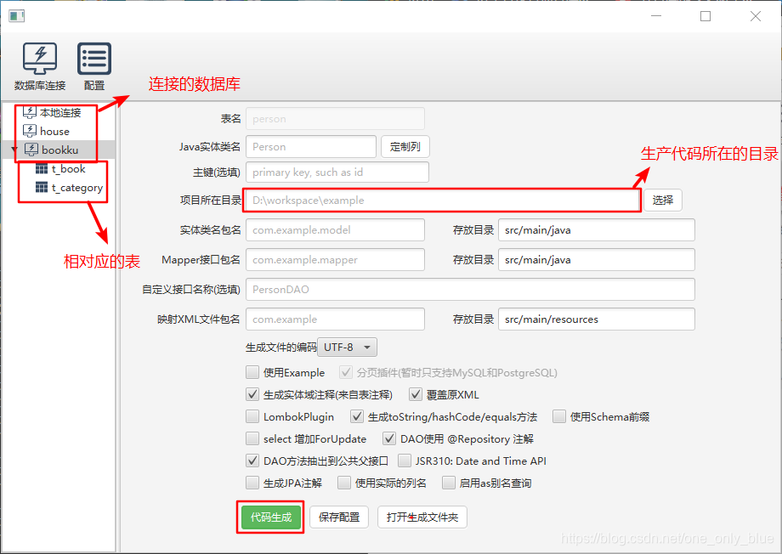
Task: Click the house connection icon
Action: (30, 131)
